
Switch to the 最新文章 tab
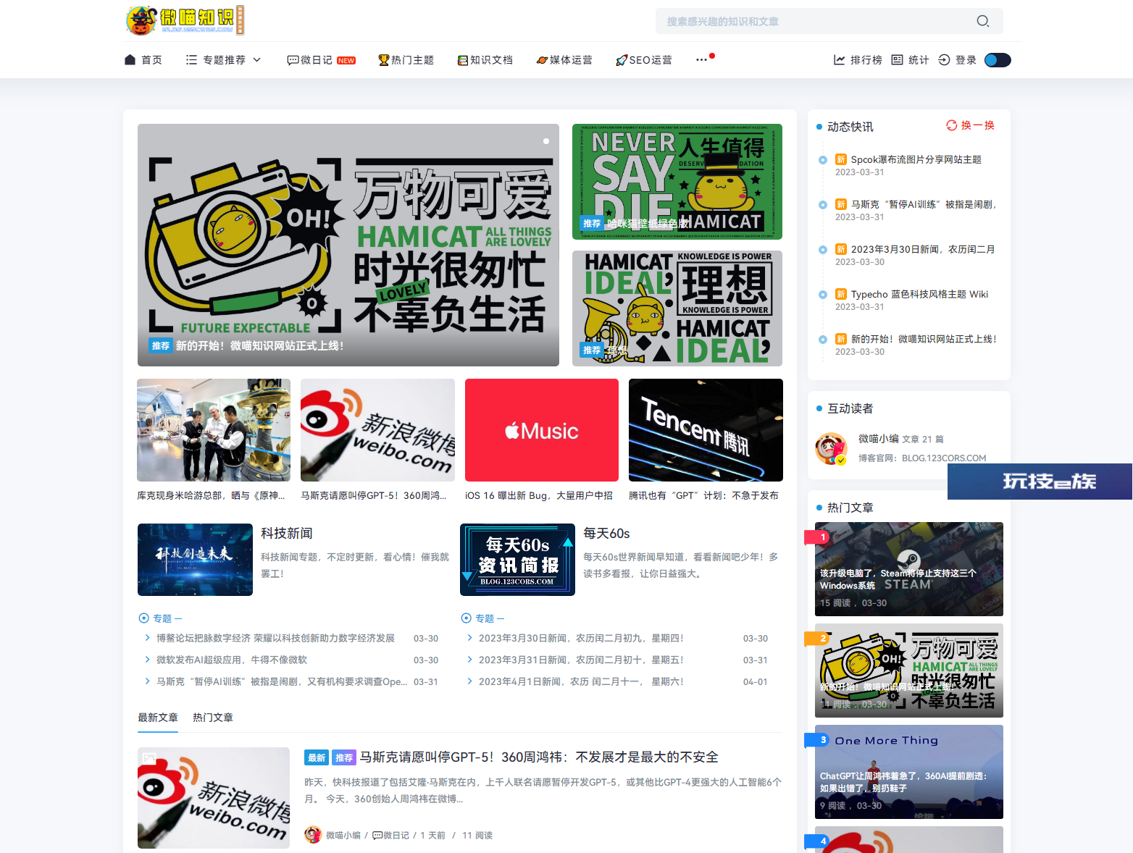click(x=158, y=717)
